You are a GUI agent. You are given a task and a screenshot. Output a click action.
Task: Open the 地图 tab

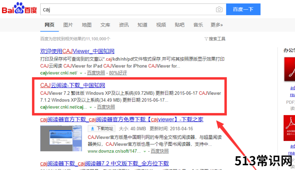tap(87, 25)
